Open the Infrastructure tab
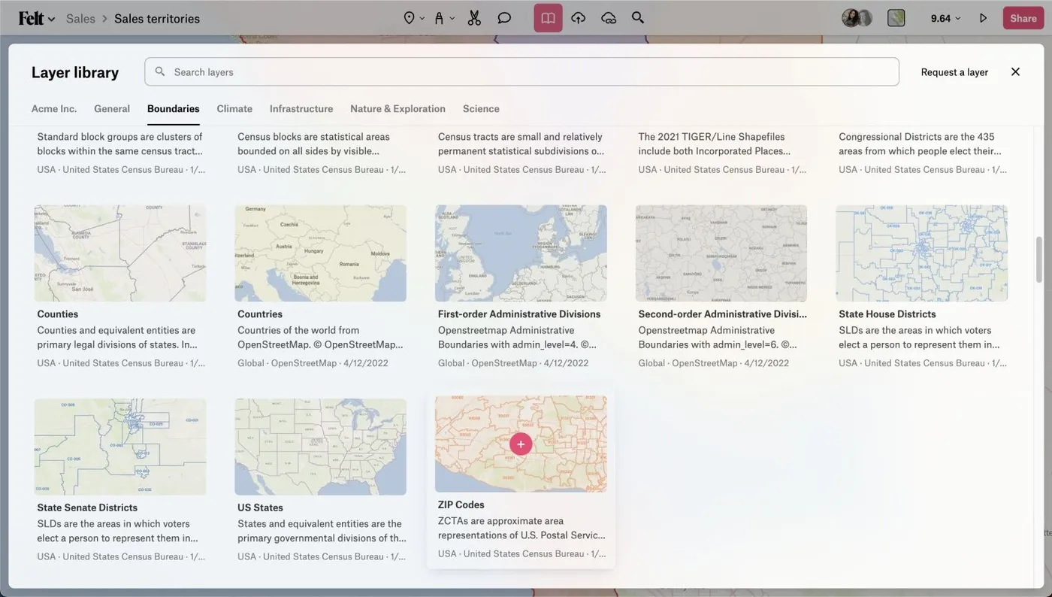This screenshot has width=1052, height=597. click(x=301, y=109)
